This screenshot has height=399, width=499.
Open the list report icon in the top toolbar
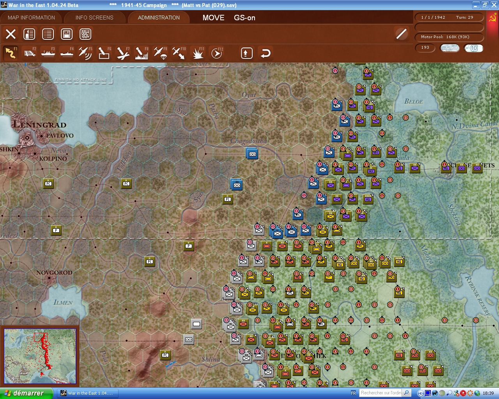[48, 34]
